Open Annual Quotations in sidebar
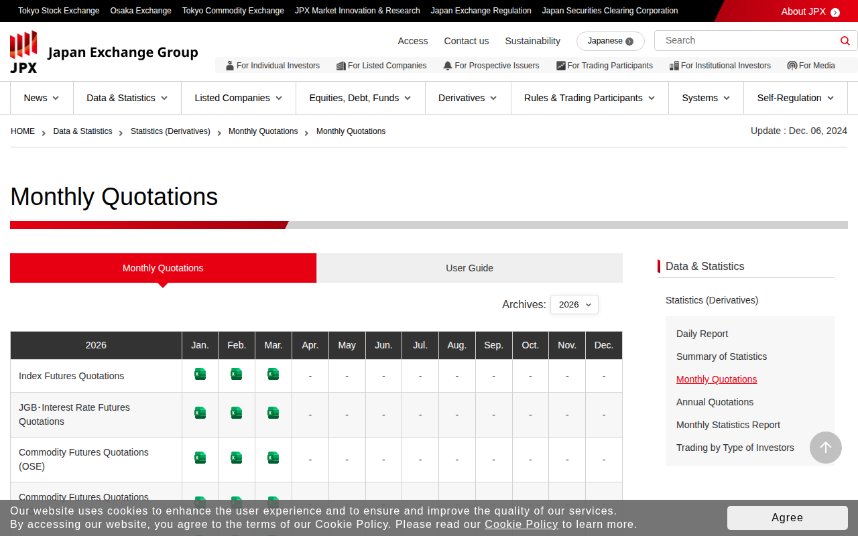This screenshot has height=536, width=858. click(715, 402)
